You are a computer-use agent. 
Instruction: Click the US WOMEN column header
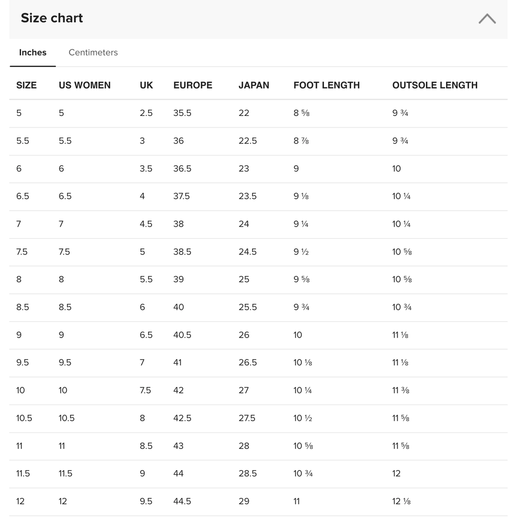tap(85, 85)
